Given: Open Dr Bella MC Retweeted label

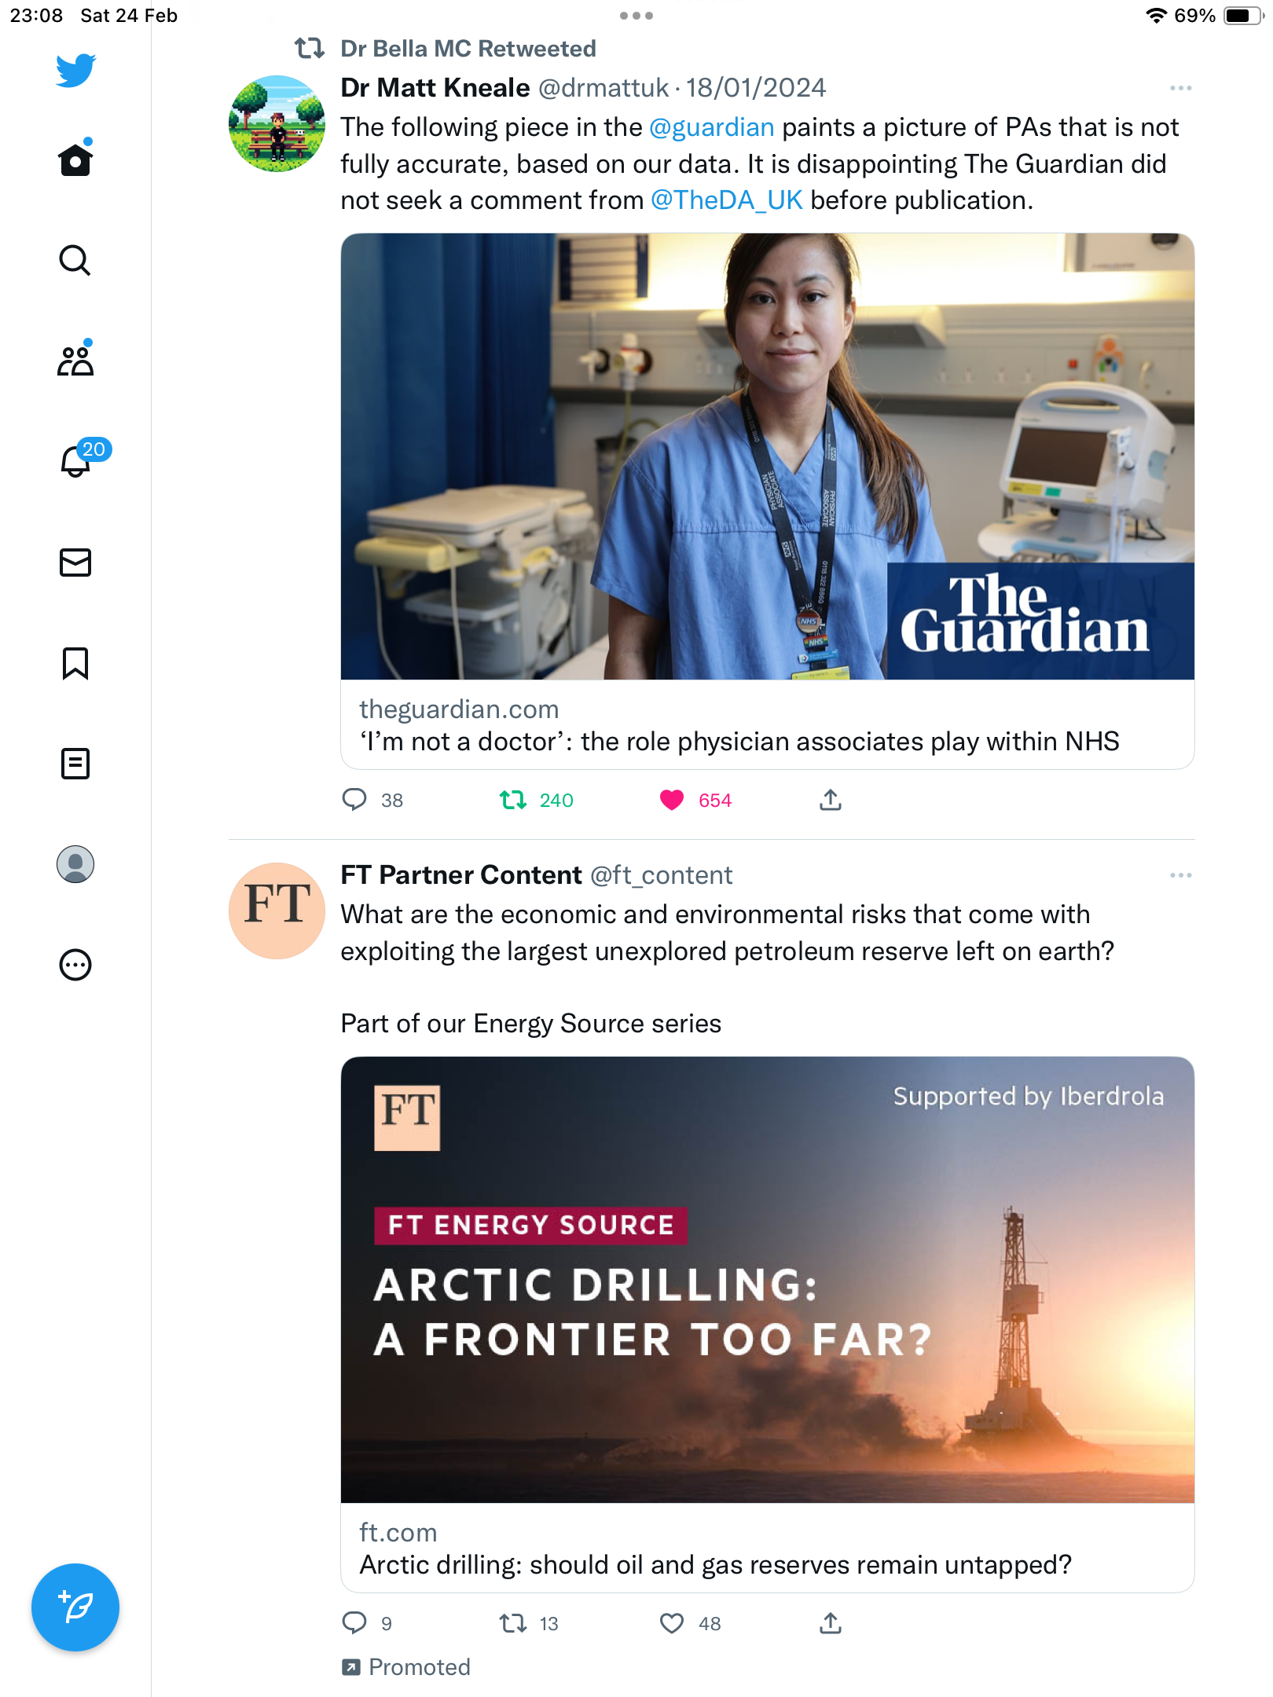Looking at the screenshot, I should point(468,49).
